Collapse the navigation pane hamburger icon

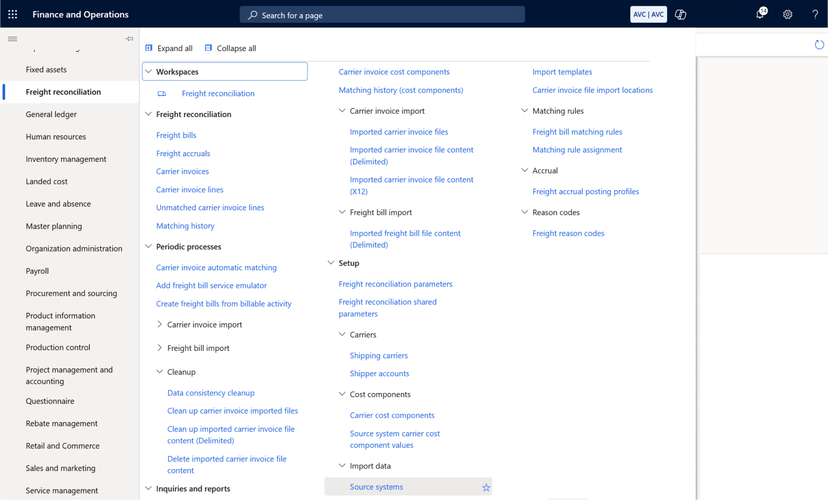click(x=13, y=39)
